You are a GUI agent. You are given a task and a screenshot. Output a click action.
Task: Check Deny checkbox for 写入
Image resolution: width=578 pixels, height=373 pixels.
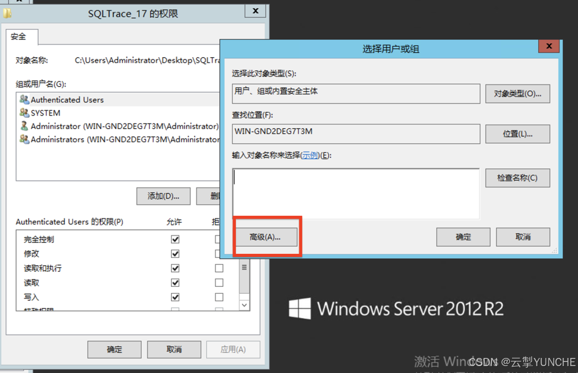[x=219, y=297]
